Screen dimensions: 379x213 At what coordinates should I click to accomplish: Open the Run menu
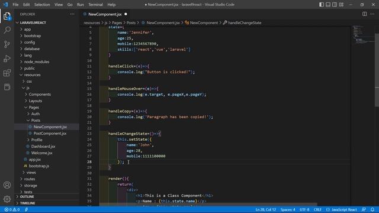(x=81, y=4)
